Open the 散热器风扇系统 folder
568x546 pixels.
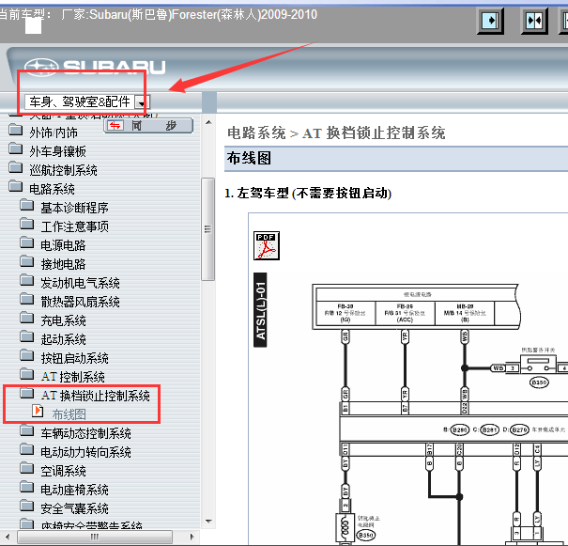(x=80, y=302)
